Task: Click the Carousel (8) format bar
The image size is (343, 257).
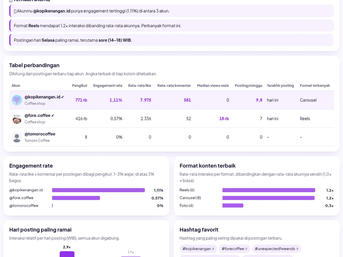Action: 268,198
